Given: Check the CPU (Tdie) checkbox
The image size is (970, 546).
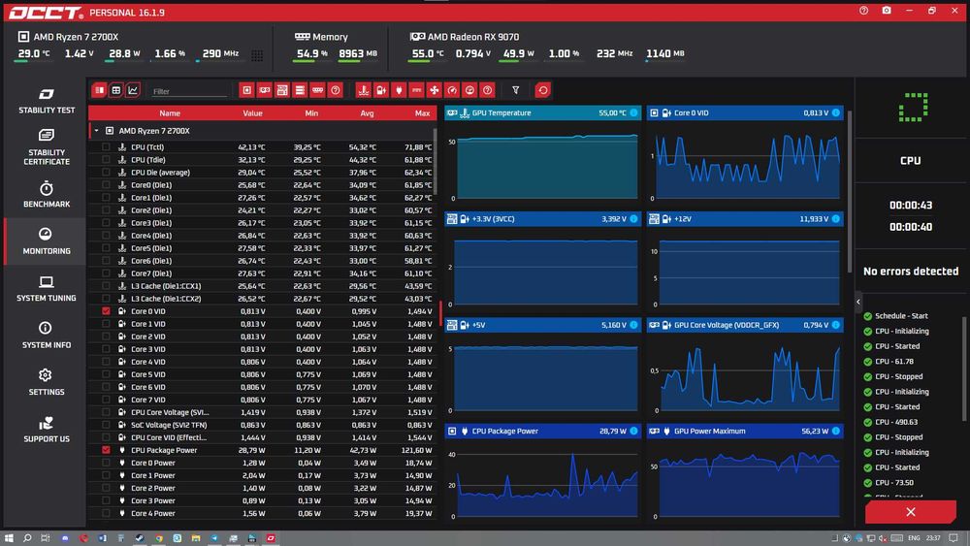Looking at the screenshot, I should [106, 160].
